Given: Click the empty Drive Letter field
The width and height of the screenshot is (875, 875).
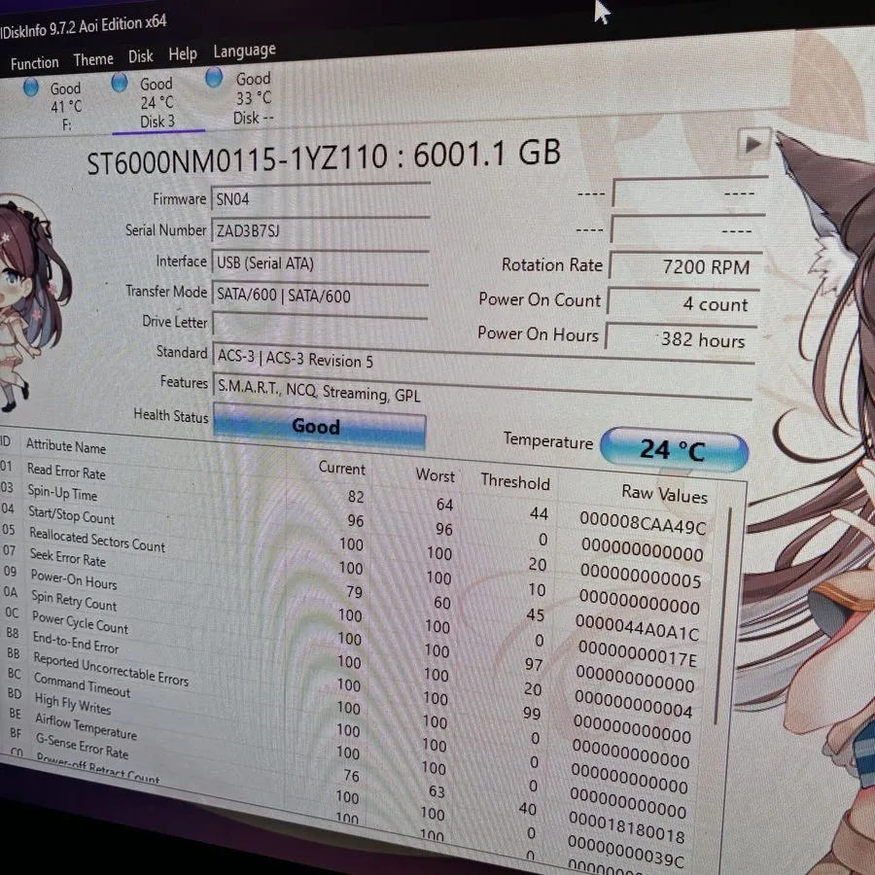Looking at the screenshot, I should click(320, 324).
